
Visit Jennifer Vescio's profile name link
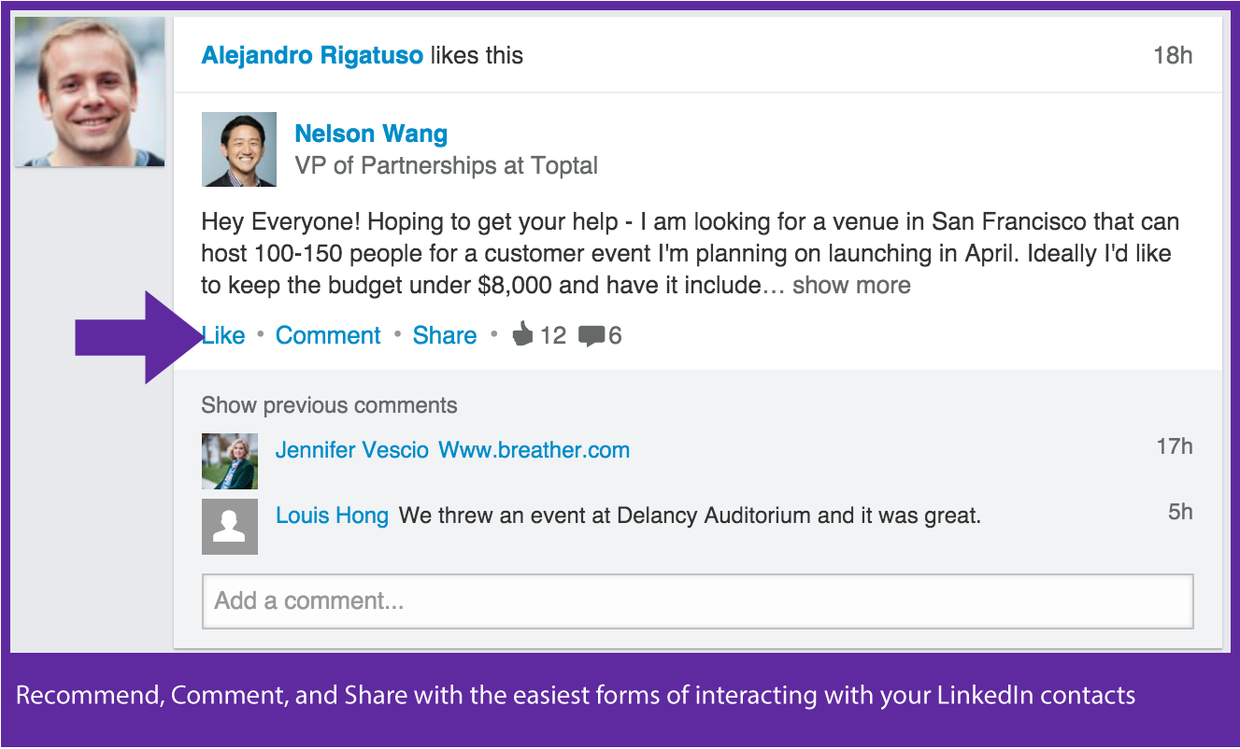click(x=351, y=450)
